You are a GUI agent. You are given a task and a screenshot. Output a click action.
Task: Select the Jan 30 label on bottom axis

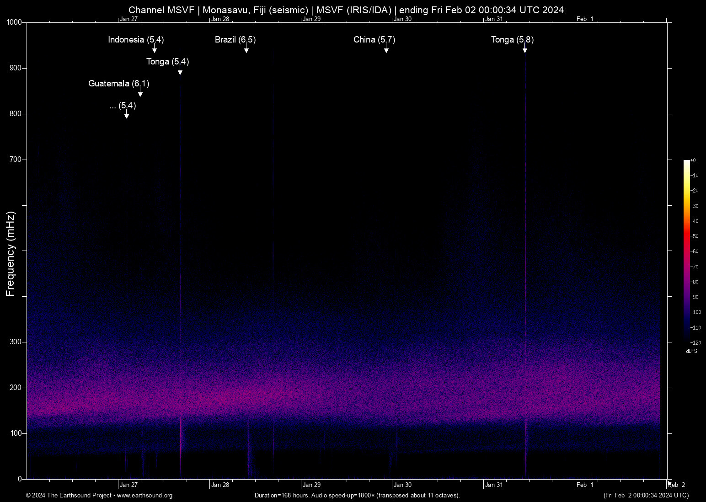pyautogui.click(x=403, y=485)
